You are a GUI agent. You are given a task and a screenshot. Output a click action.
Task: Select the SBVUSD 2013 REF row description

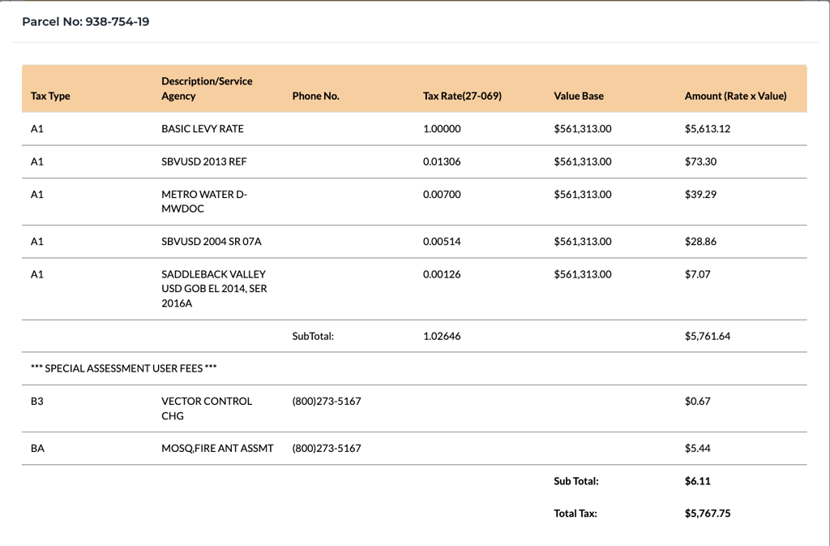point(203,161)
